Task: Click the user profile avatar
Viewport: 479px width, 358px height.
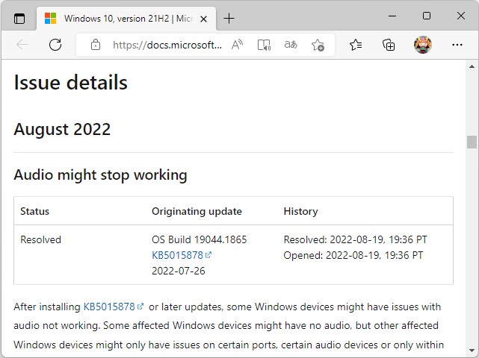Action: (423, 45)
